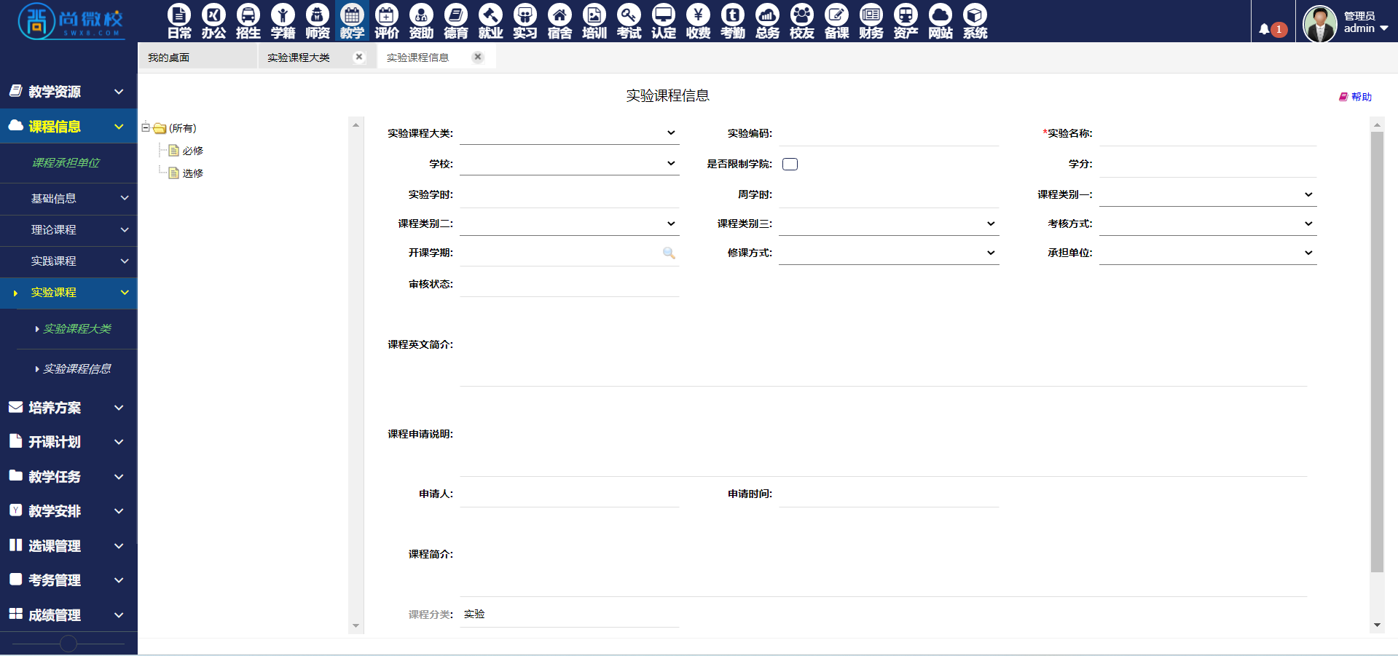The height and width of the screenshot is (656, 1398).
Task: Collapse the 实验课程 sidebar section
Action: pos(68,293)
